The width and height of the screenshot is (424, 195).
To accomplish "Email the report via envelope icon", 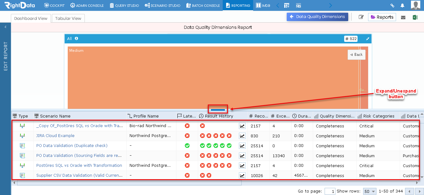I will click(x=403, y=17).
